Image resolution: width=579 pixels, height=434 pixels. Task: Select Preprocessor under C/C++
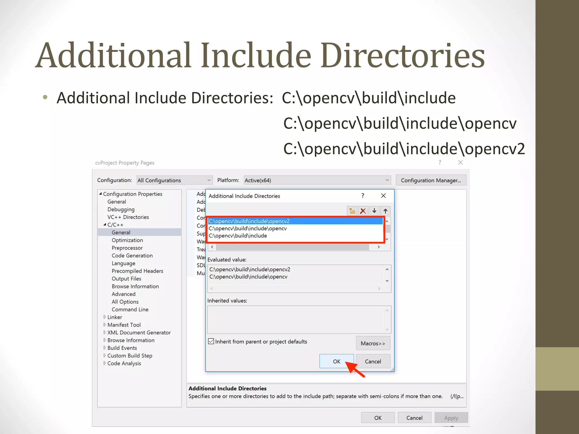click(x=127, y=248)
